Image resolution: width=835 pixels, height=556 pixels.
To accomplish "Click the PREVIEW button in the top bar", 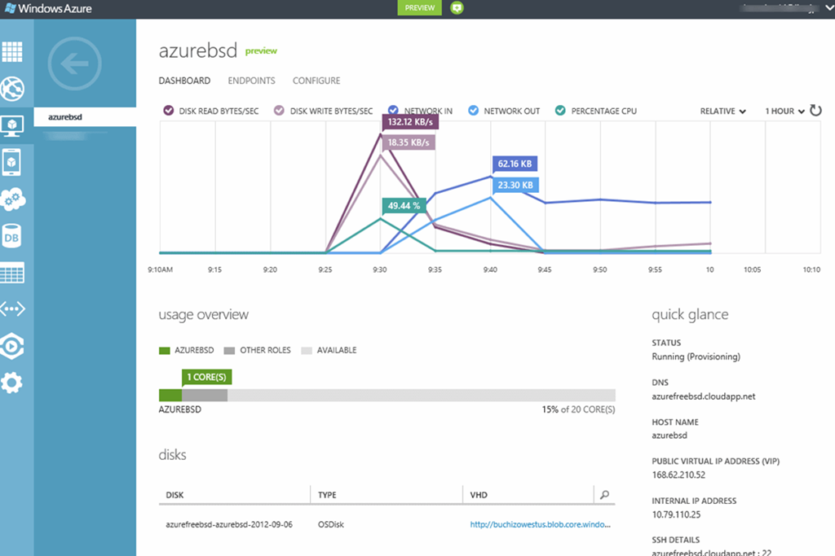I will click(419, 7).
